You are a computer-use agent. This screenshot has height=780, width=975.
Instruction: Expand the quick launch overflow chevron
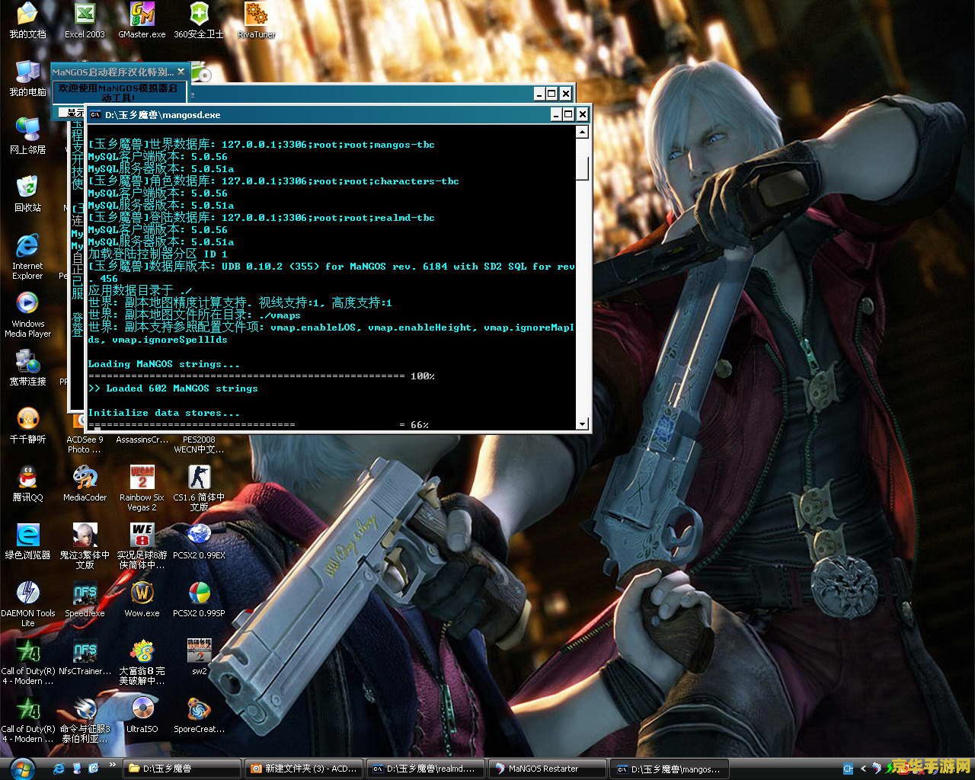coord(113,765)
